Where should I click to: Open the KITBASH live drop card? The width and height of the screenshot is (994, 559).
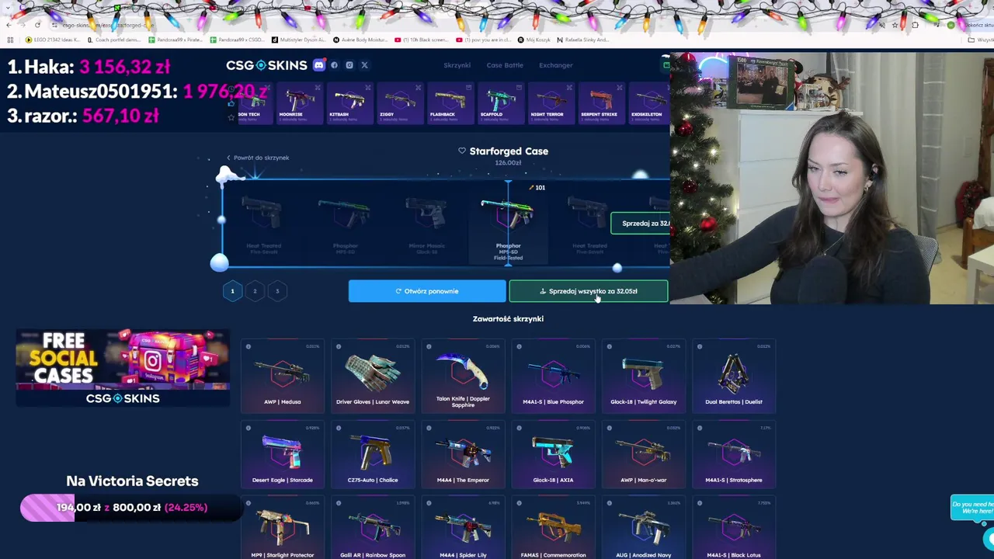[x=349, y=103]
